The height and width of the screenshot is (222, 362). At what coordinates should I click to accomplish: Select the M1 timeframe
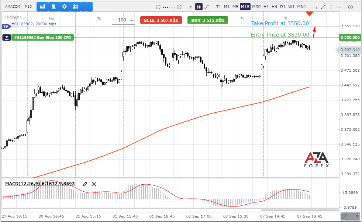227,7
